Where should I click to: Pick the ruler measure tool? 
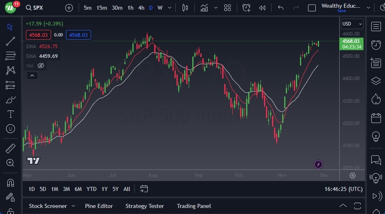click(10, 148)
